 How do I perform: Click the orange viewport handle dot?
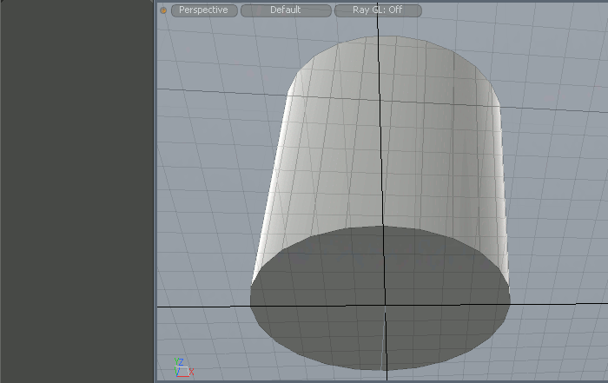162,10
